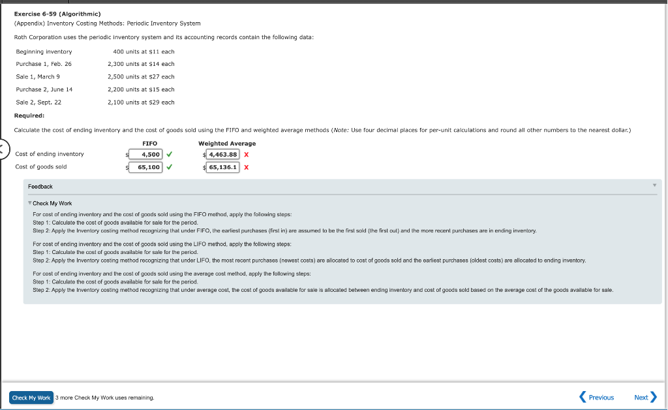Viewport: 668px width, 410px height.
Task: Click the red X beside the 65,136.1 answer
Action: [x=245, y=167]
